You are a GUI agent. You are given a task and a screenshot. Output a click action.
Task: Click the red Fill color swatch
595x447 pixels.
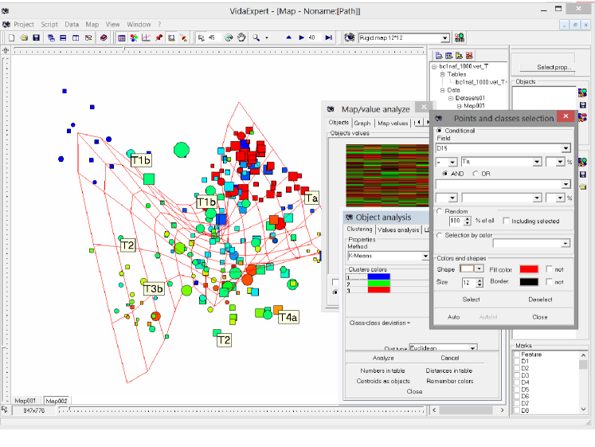click(x=530, y=269)
